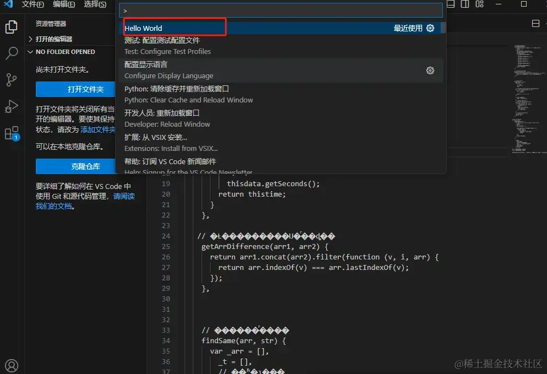The width and height of the screenshot is (547, 374).
Task: Select Extensions: Install from VSIX command
Action: pyautogui.click(x=281, y=143)
